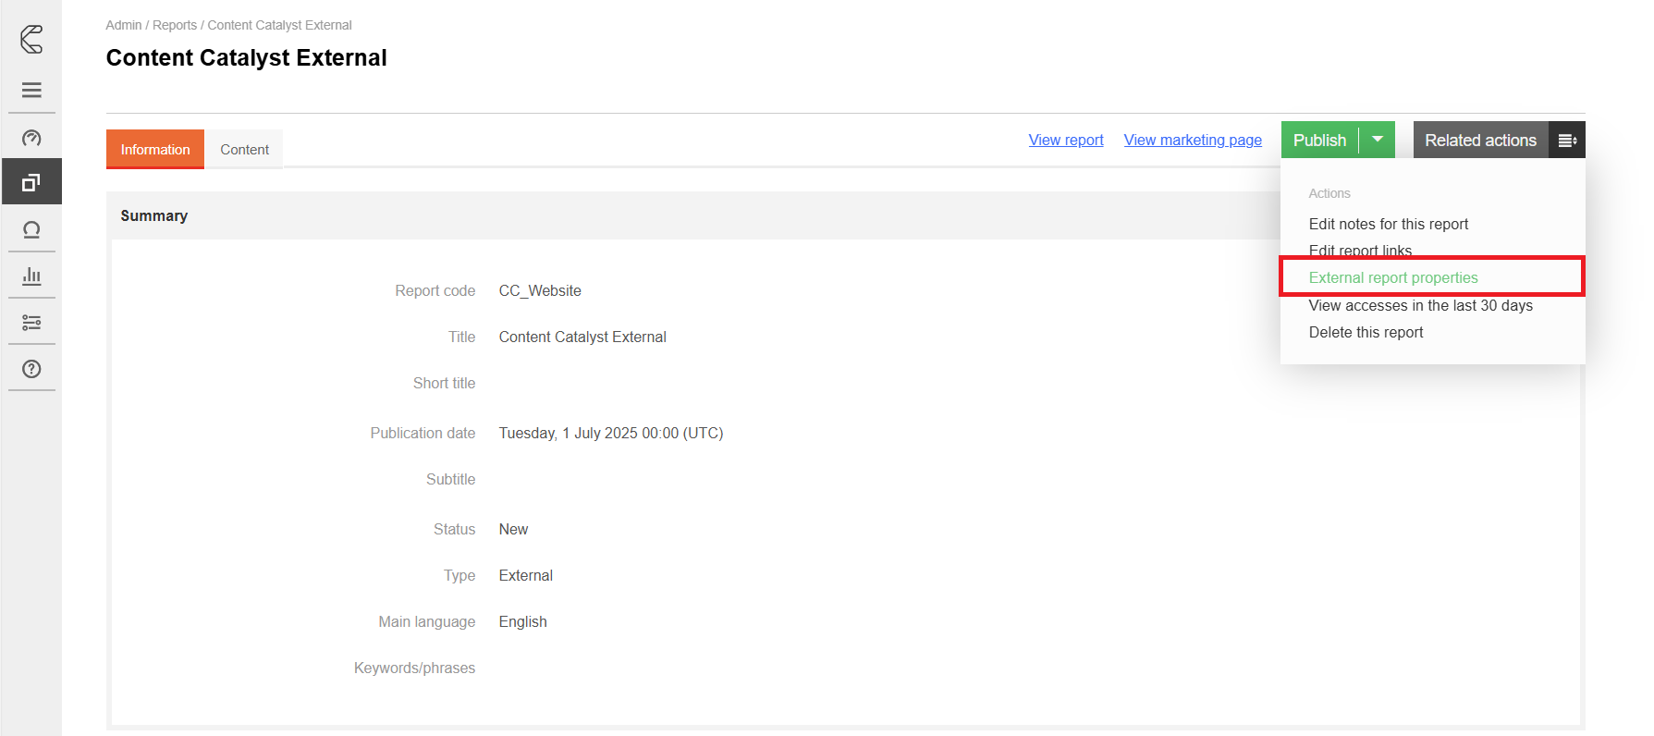Expand the Publish dropdown arrow
Image resolution: width=1654 pixels, height=736 pixels.
coord(1378,140)
